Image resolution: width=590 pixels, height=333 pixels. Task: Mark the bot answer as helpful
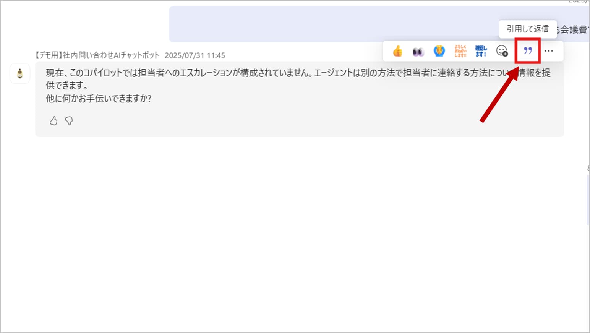(x=53, y=121)
